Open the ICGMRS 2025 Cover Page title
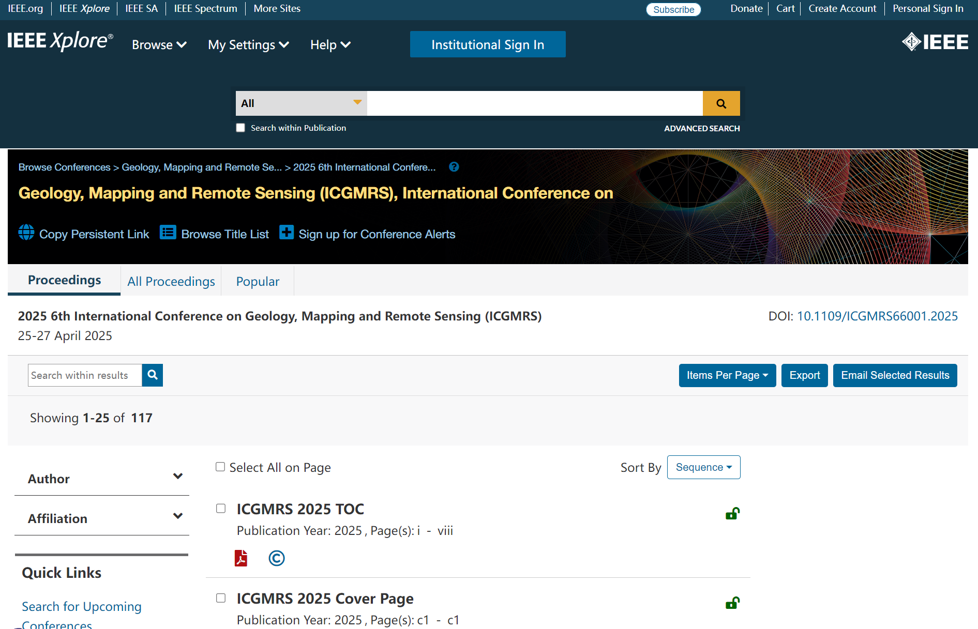This screenshot has height=629, width=978. pyautogui.click(x=325, y=599)
